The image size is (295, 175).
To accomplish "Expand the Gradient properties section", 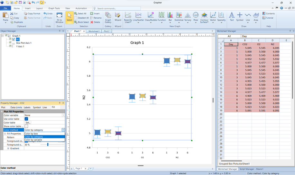I will [x=8, y=148].
